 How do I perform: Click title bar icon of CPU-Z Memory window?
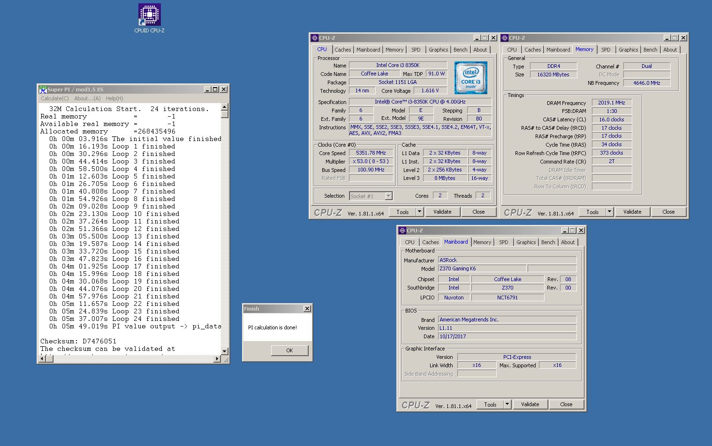[x=505, y=38]
